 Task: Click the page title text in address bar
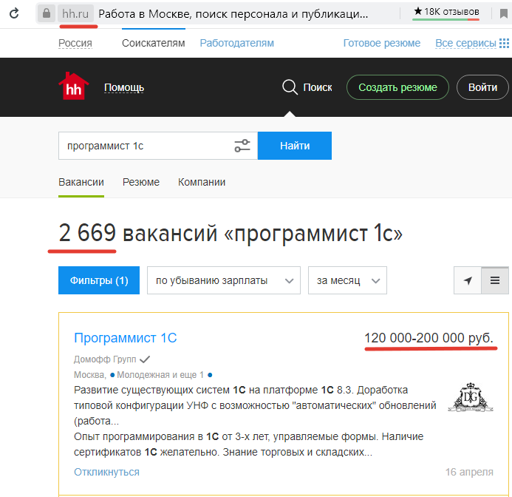tap(233, 14)
